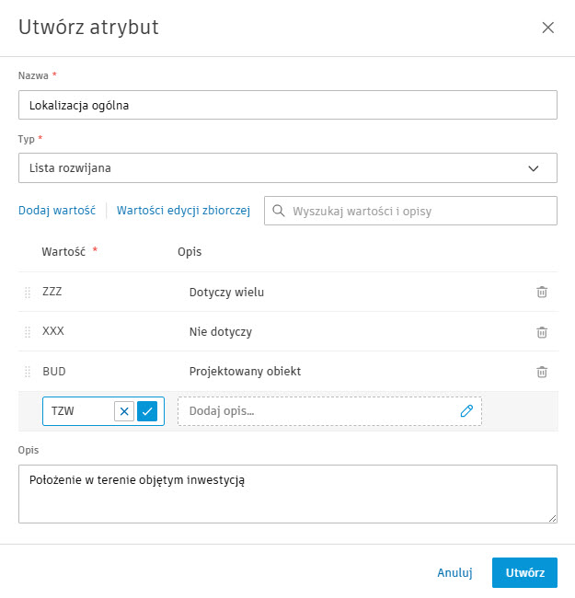Viewport: 575px width, 598px height.
Task: Click Utwórz button
Action: coord(524,572)
